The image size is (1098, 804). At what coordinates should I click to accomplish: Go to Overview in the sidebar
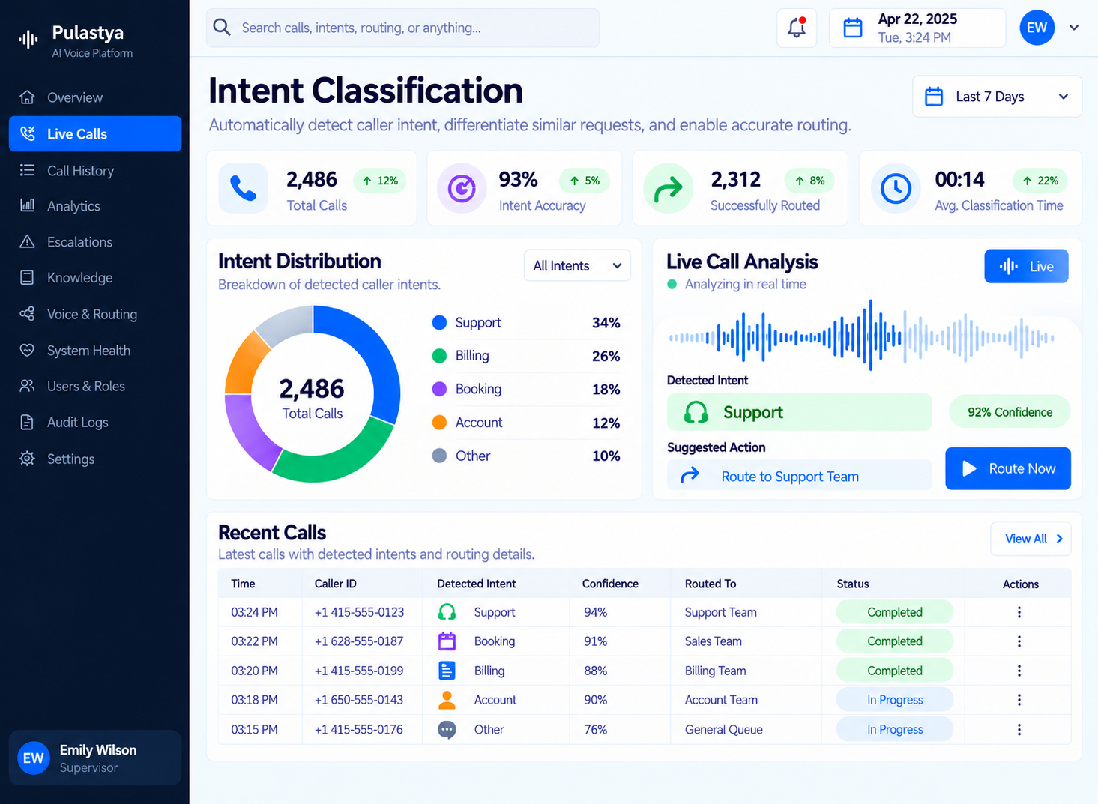pos(95,97)
